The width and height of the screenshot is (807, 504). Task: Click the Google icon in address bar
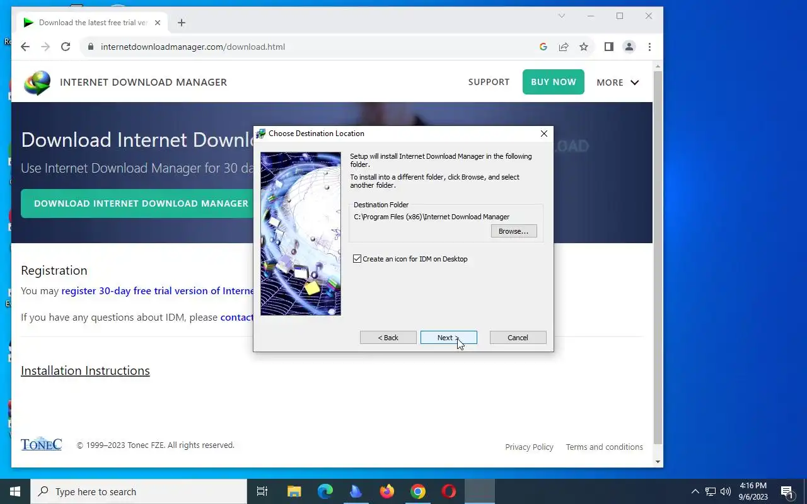[543, 47]
